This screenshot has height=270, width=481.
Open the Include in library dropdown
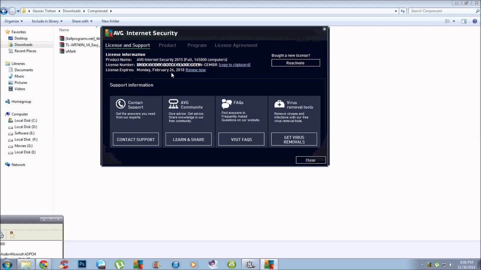coord(47,21)
